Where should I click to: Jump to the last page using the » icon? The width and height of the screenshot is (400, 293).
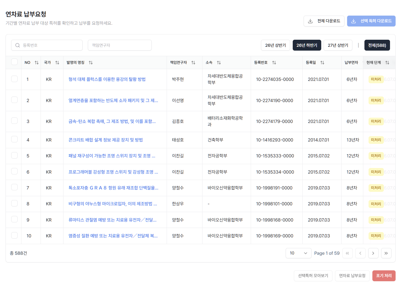[386, 253]
